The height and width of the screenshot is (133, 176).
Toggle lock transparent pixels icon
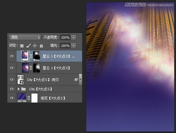22,46
